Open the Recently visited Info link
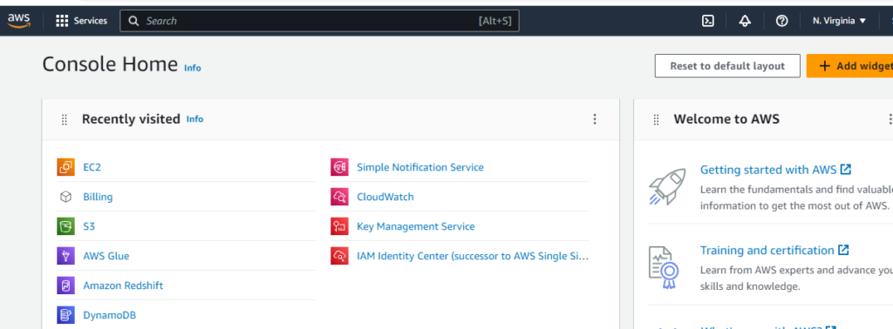This screenshot has width=893, height=329. (x=194, y=118)
